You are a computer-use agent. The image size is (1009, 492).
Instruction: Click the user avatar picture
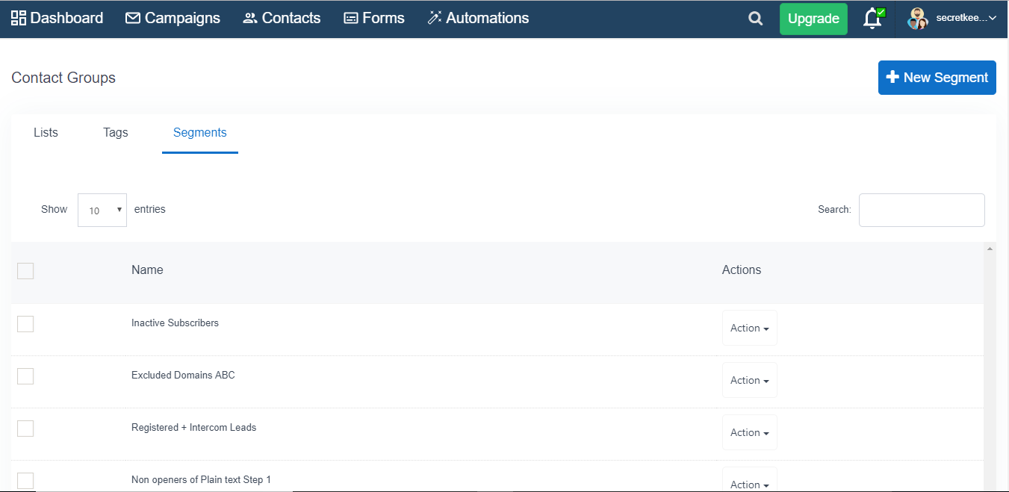(x=918, y=19)
